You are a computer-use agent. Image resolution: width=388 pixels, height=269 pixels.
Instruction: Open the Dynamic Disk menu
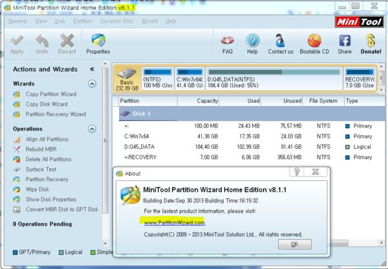tap(117, 21)
